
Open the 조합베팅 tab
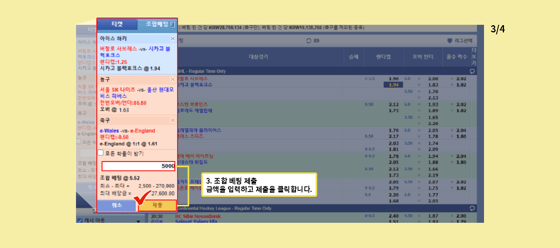[x=154, y=24]
